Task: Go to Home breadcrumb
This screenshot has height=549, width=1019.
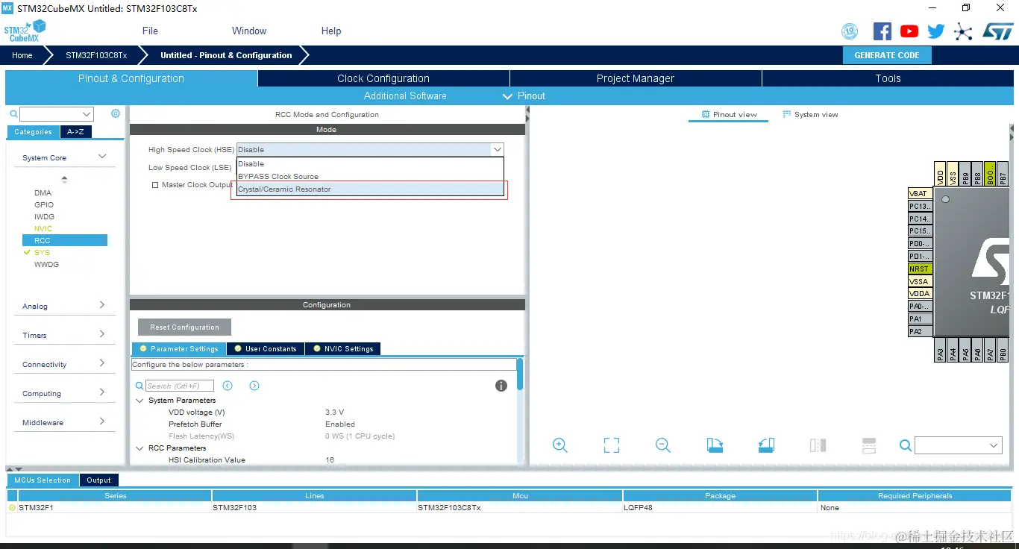Action: pyautogui.click(x=22, y=55)
